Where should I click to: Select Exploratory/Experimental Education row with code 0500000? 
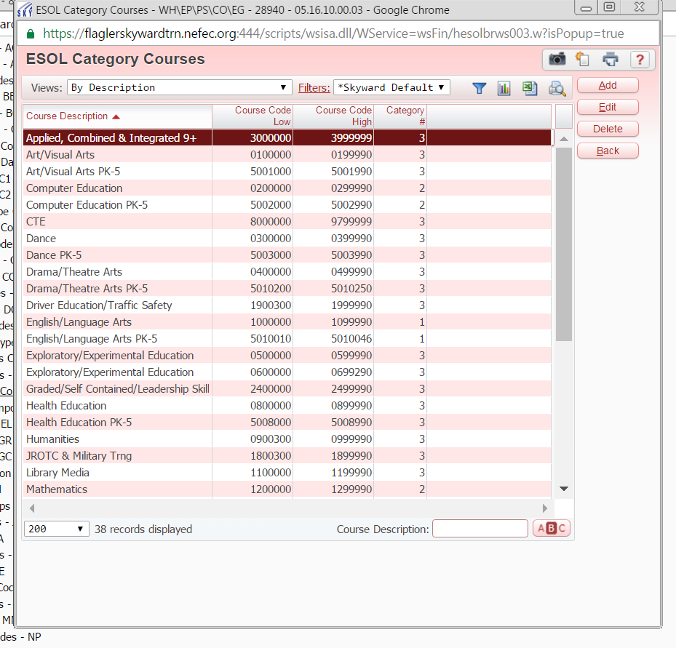287,356
